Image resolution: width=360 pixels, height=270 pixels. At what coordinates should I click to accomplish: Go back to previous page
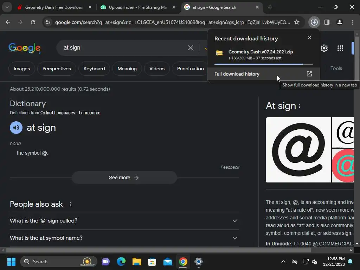tap(8, 22)
